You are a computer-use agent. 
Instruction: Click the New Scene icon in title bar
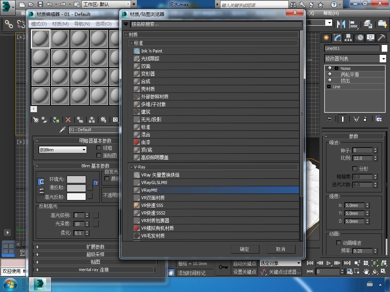tap(22, 4)
